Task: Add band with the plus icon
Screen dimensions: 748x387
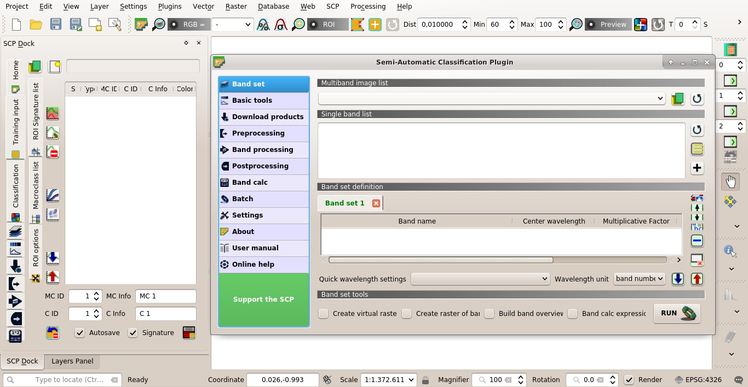Action: click(x=697, y=168)
